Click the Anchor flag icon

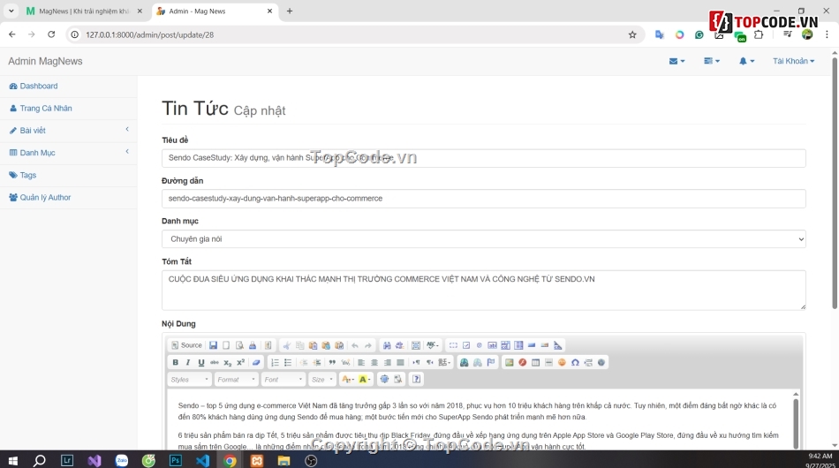click(491, 363)
